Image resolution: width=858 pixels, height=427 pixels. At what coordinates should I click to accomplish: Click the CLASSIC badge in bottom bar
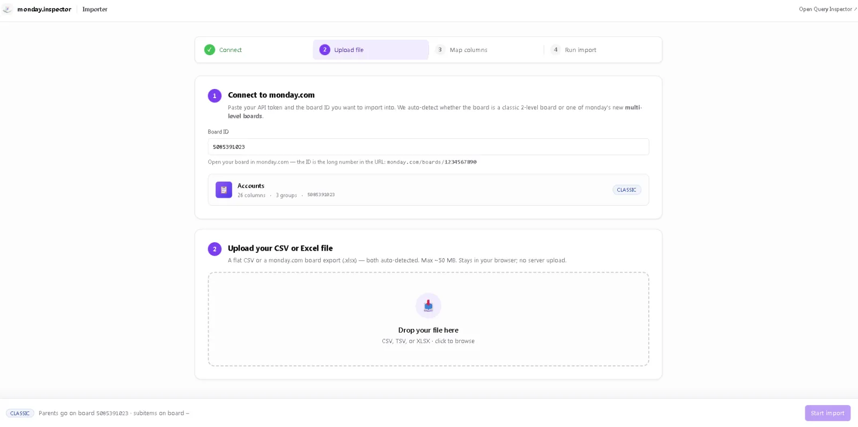tap(20, 413)
